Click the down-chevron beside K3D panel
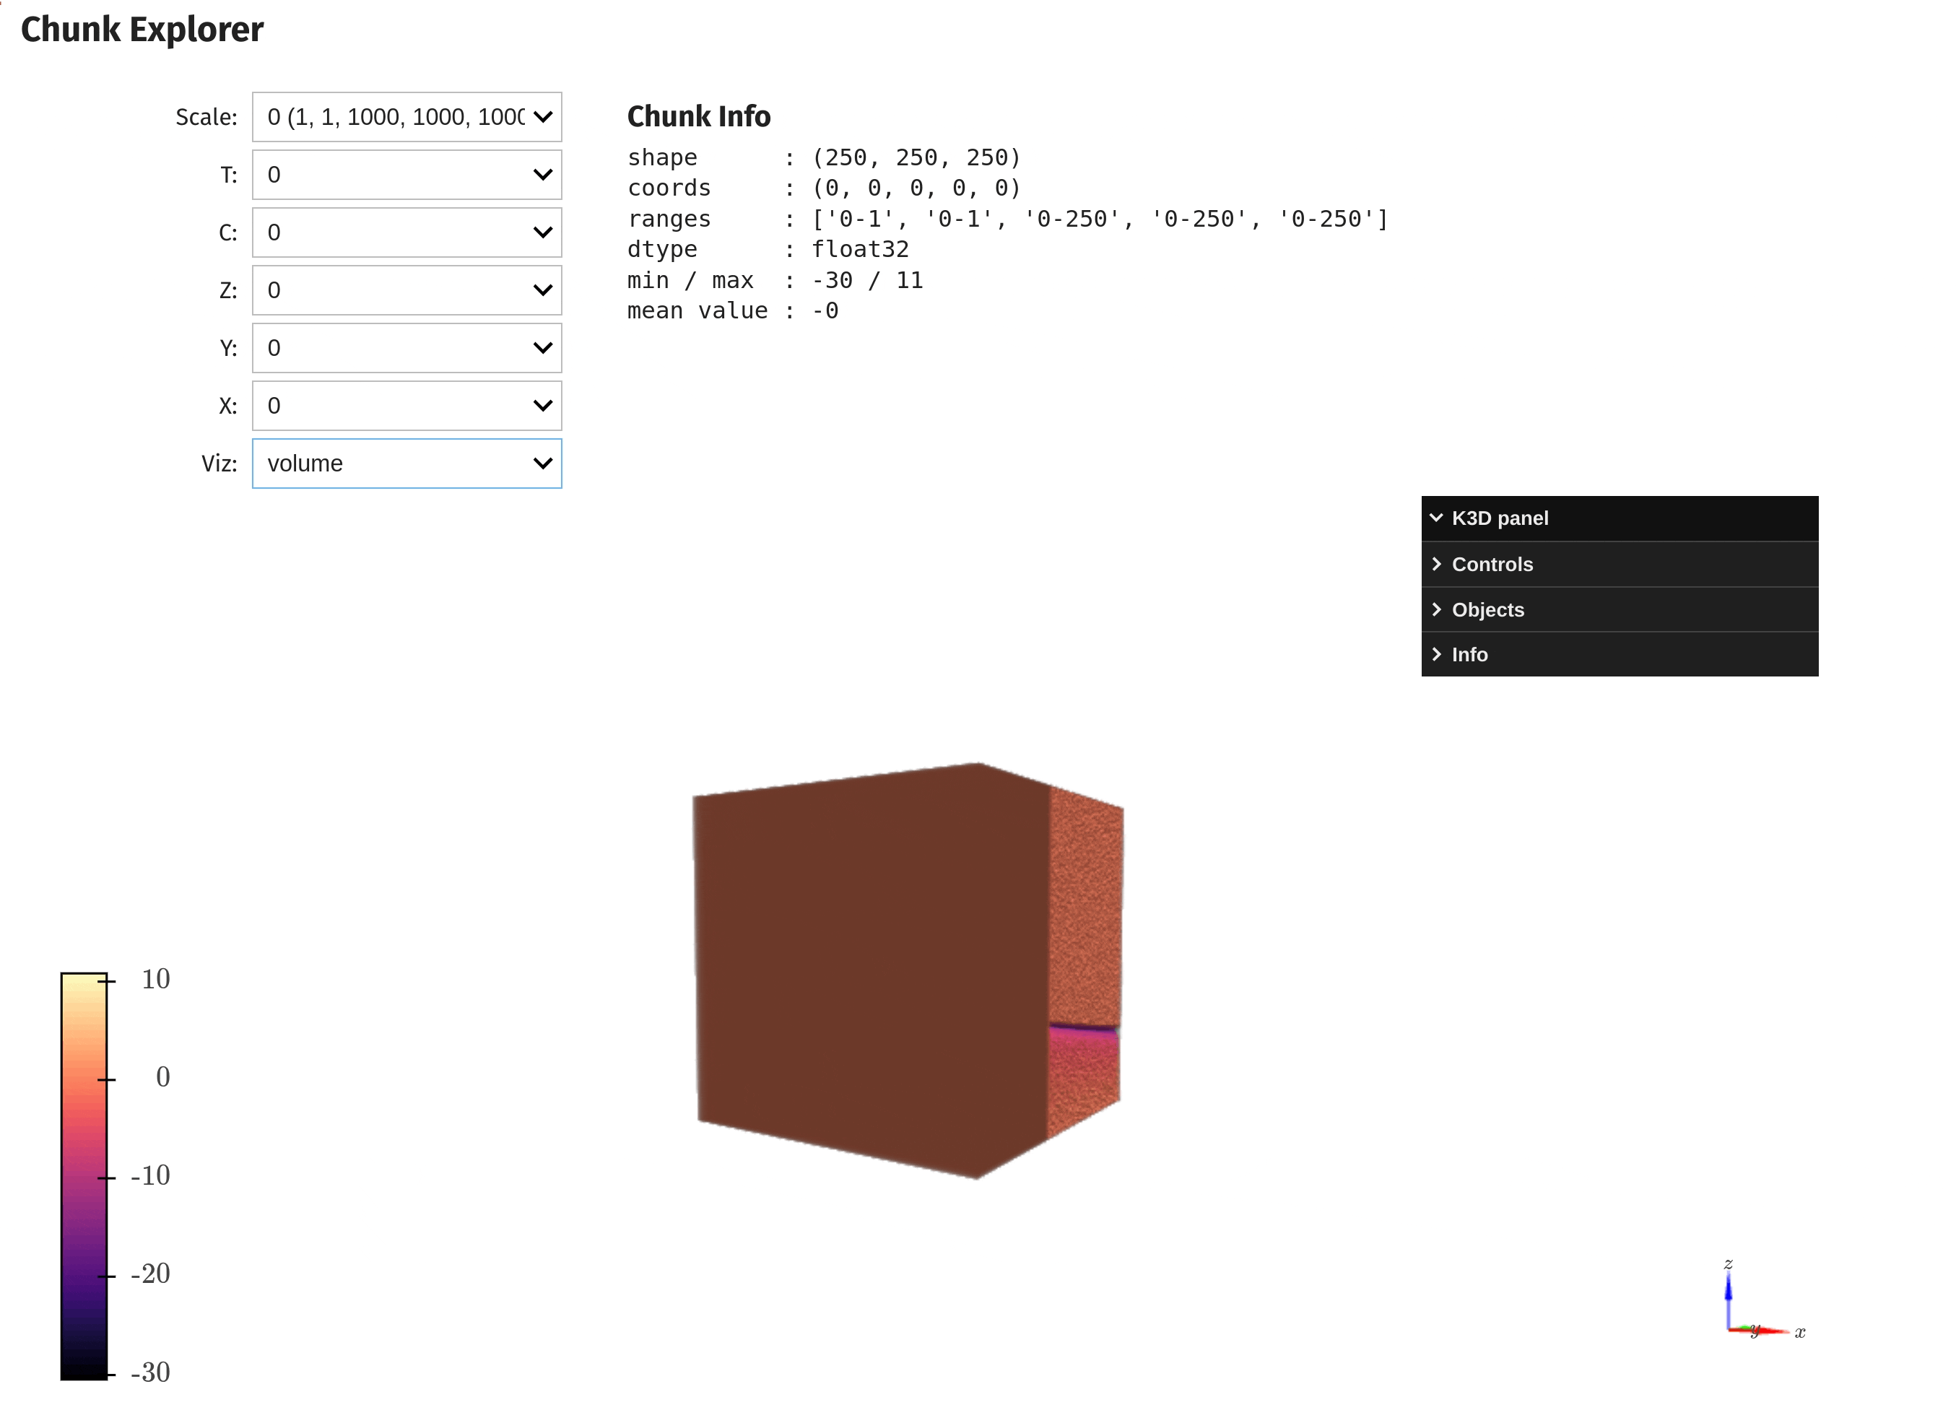Viewport: 1956px width, 1423px height. [1436, 518]
